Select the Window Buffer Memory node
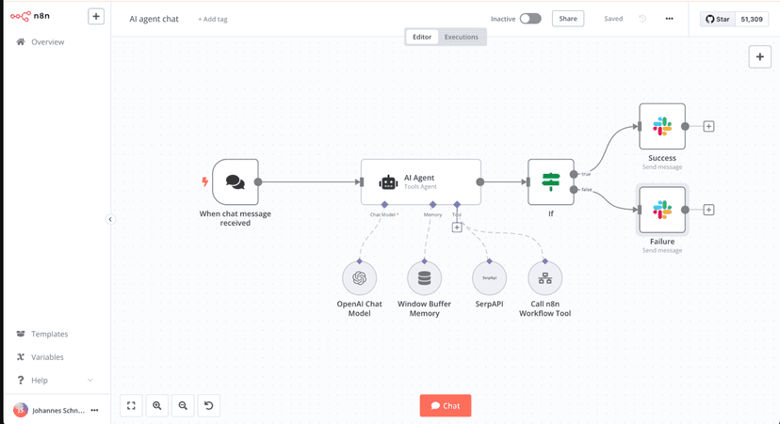Viewport: 780px width, 424px height. point(424,278)
